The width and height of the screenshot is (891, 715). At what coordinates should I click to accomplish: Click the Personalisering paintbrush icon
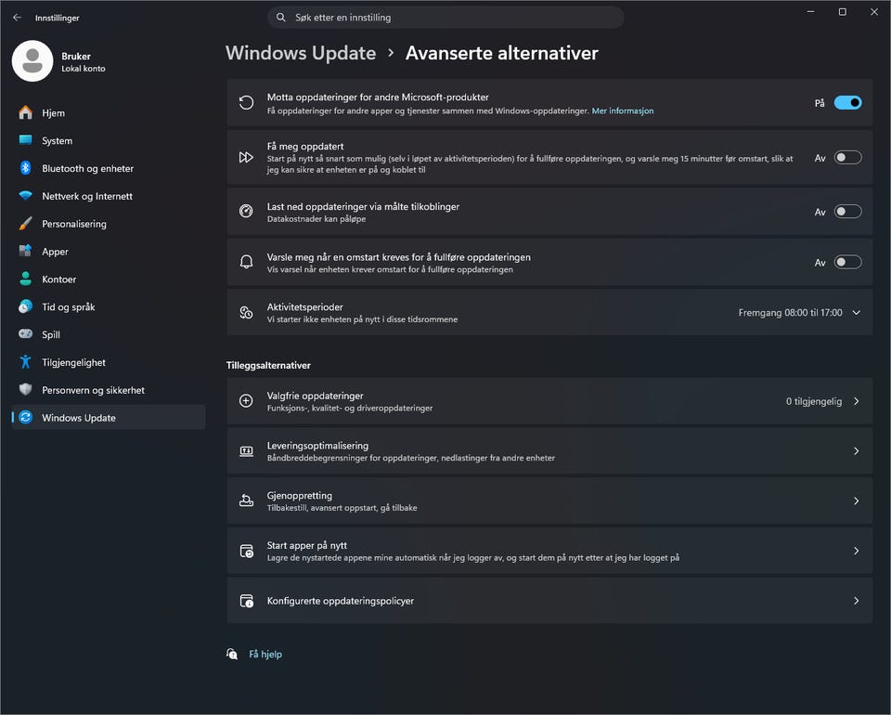pyautogui.click(x=26, y=224)
